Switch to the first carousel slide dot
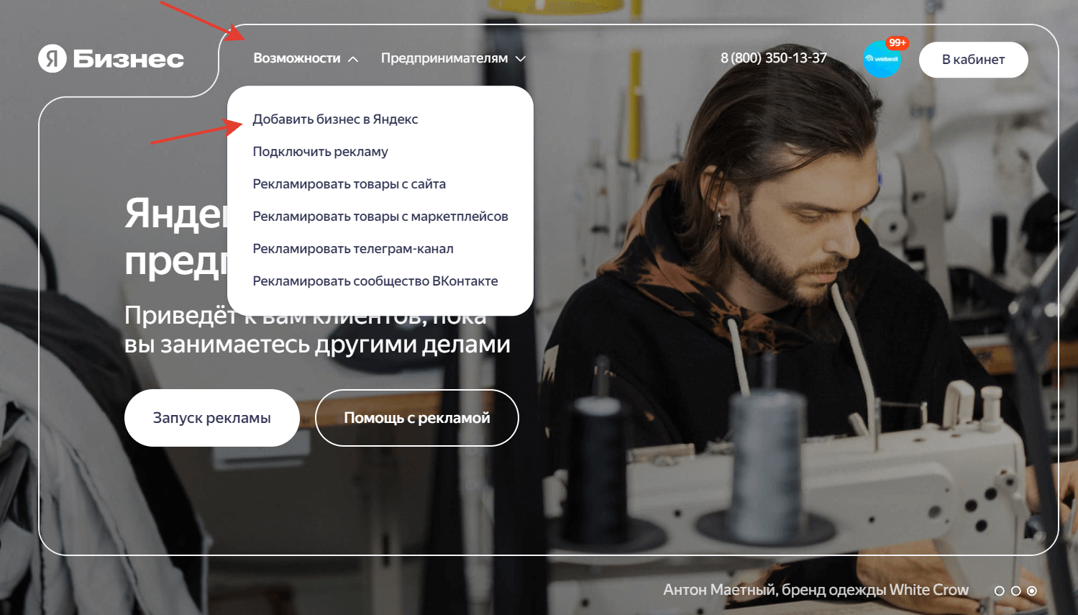 pyautogui.click(x=999, y=591)
